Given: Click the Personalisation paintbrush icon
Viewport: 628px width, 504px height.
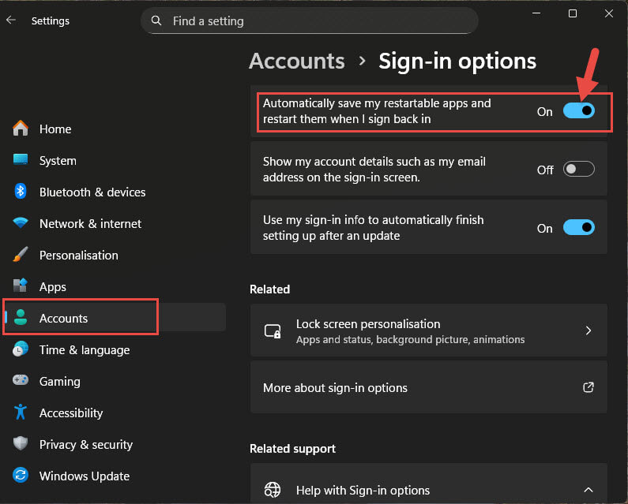Looking at the screenshot, I should point(21,255).
